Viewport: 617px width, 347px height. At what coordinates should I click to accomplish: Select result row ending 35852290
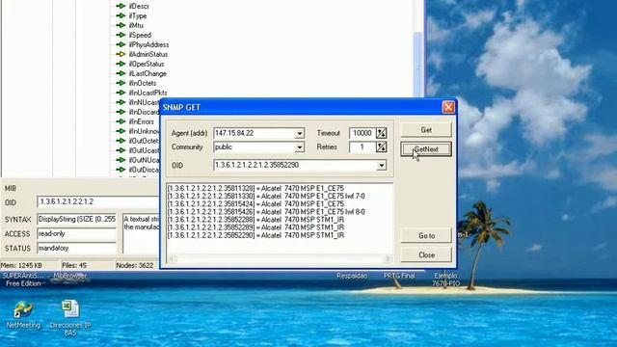point(255,235)
